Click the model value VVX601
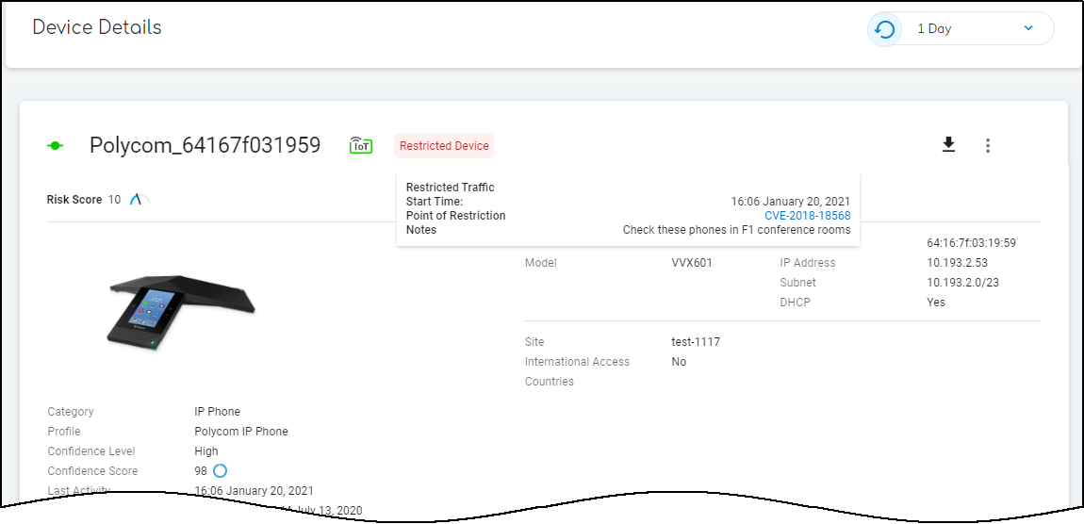The width and height of the screenshot is (1084, 524). (692, 263)
